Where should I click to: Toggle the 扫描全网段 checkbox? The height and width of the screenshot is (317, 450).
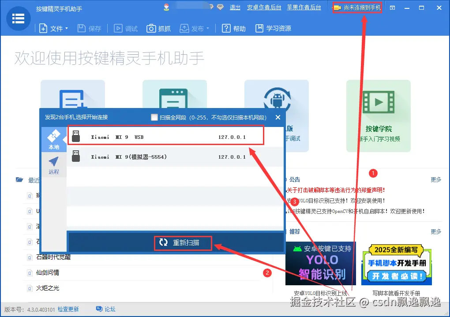(x=154, y=117)
